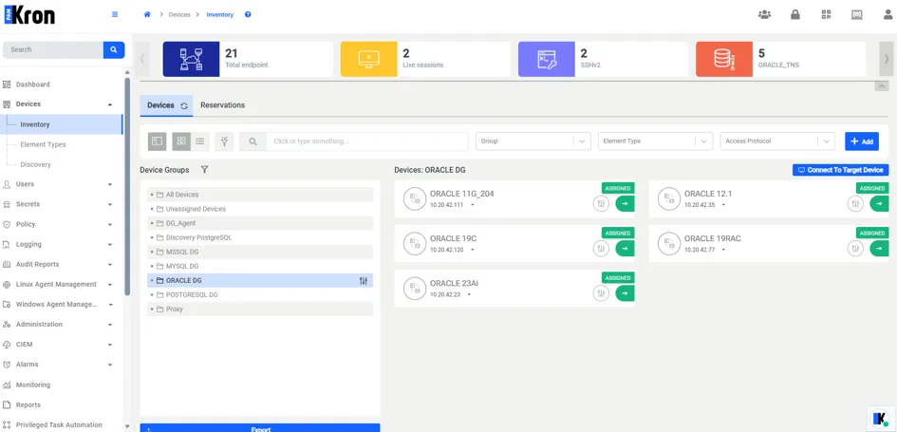This screenshot has height=432, width=897.
Task: Collapse the Devices sidebar menu
Action: tap(110, 104)
